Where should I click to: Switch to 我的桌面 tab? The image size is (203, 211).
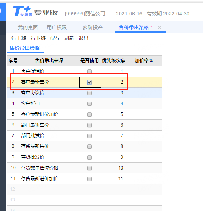pos(28,28)
